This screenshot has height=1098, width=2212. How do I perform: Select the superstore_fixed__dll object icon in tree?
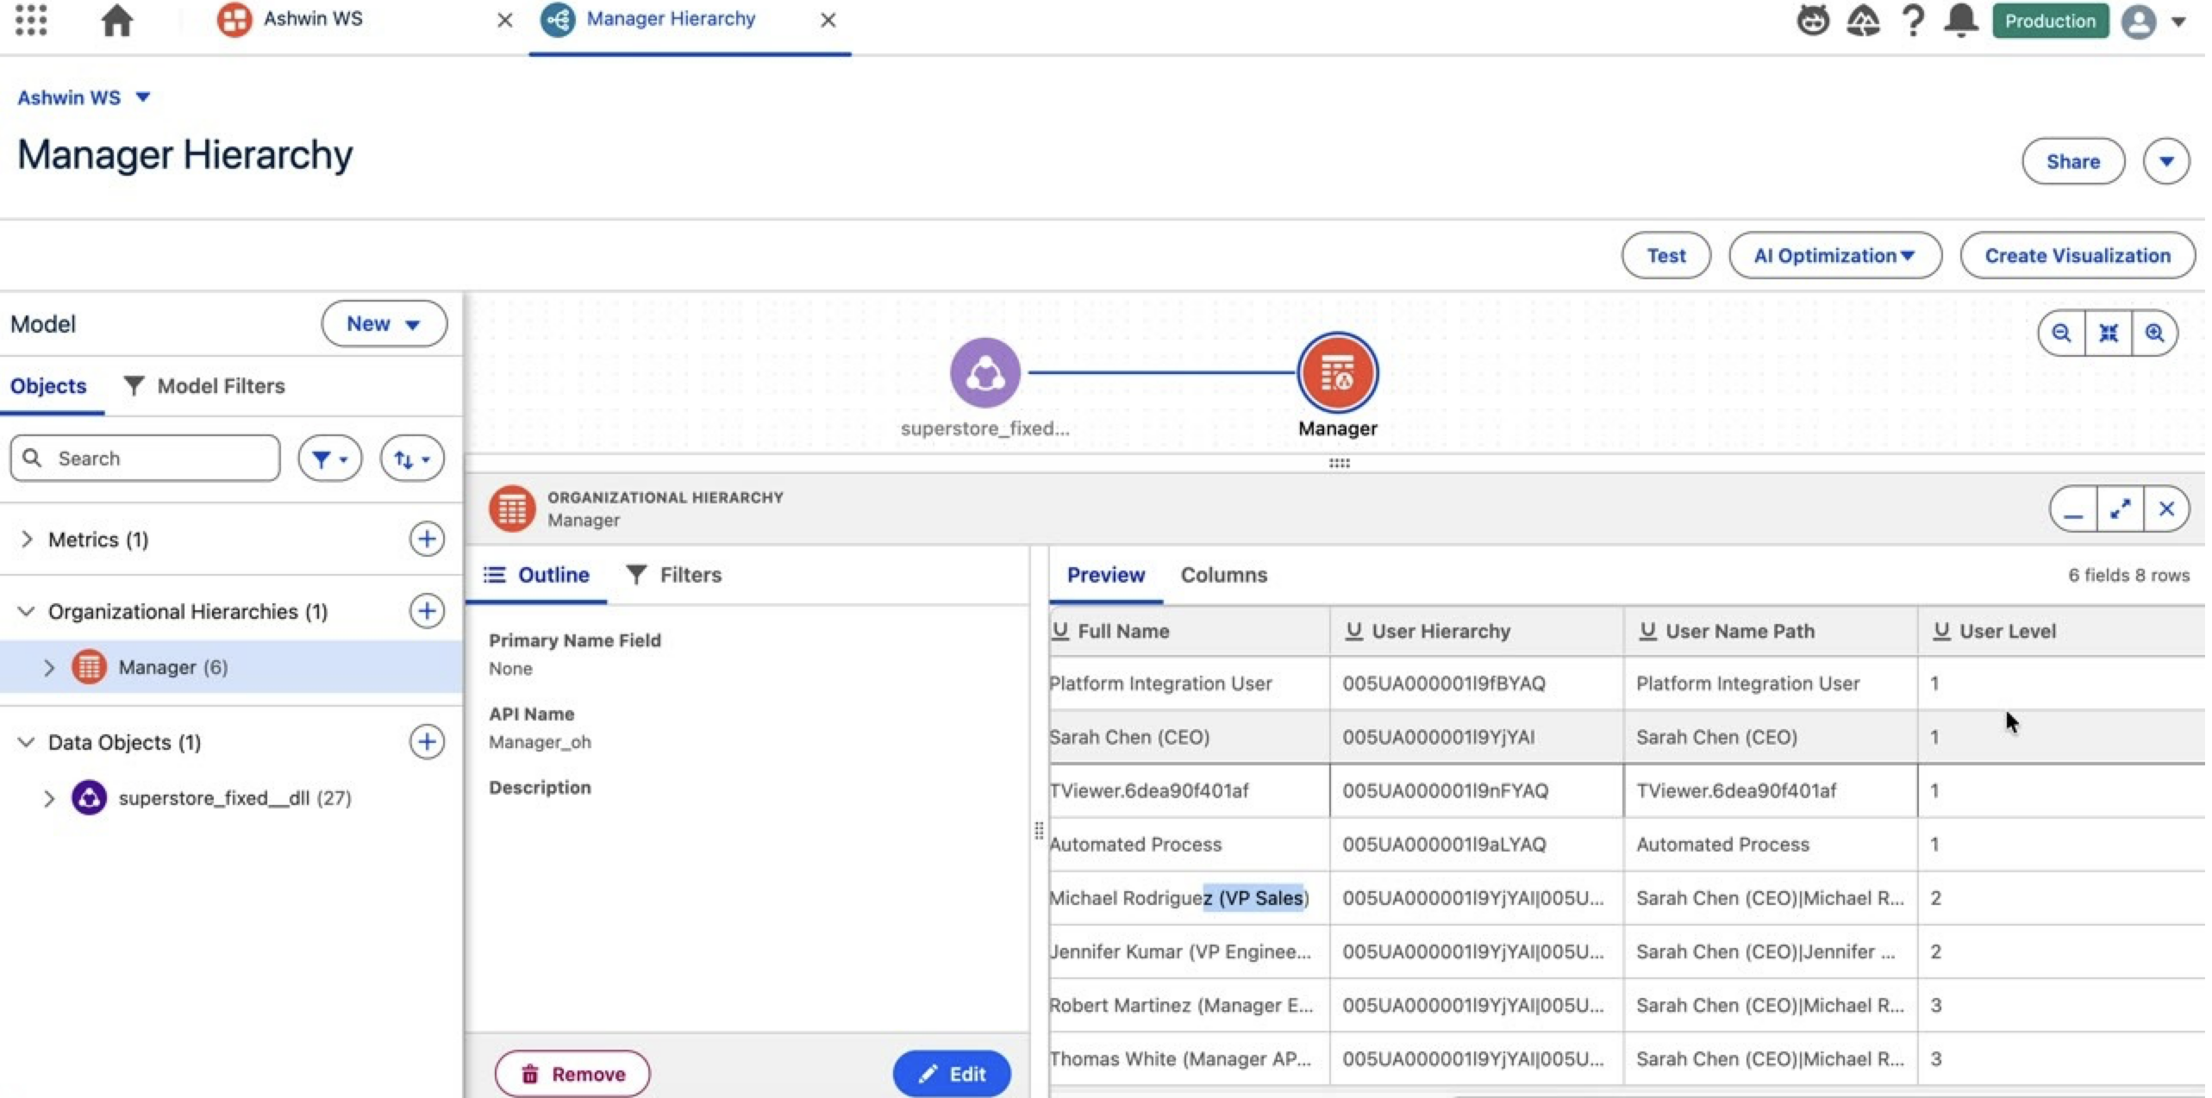89,798
